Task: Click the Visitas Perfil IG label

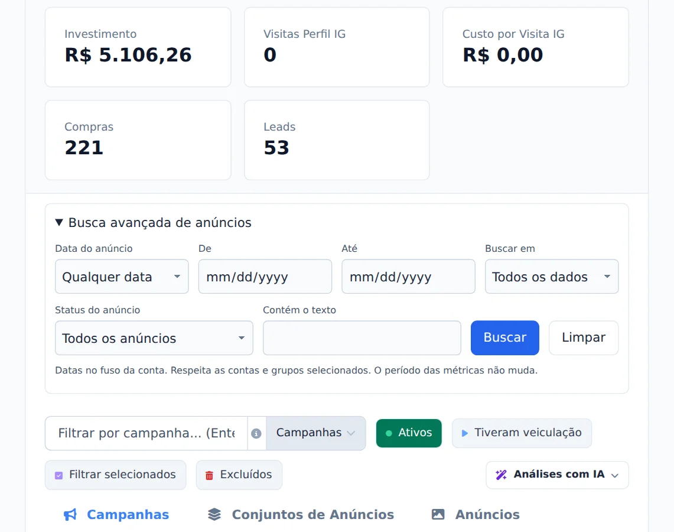Action: [x=304, y=34]
